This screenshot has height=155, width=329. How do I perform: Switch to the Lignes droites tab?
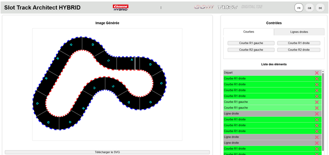(x=299, y=32)
